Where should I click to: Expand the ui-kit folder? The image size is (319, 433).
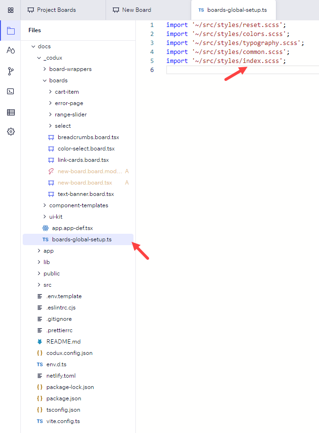[x=44, y=217]
